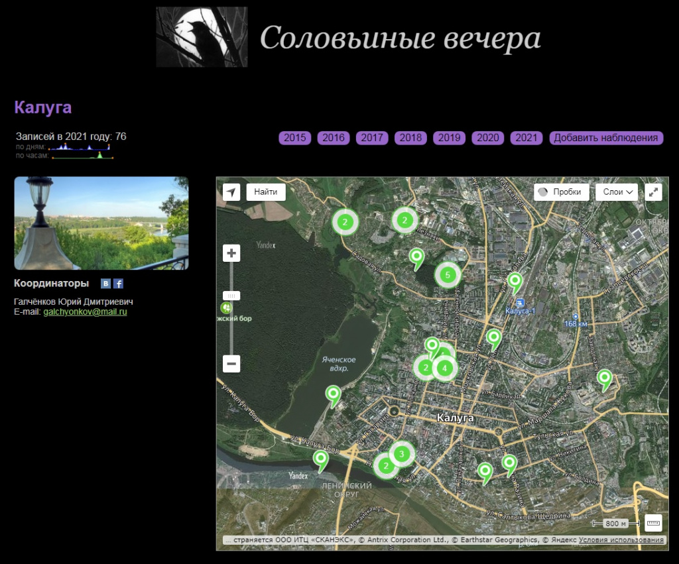This screenshot has width=679, height=564.
Task: Open the Facebook icon near Координаторы
Action: (x=118, y=283)
